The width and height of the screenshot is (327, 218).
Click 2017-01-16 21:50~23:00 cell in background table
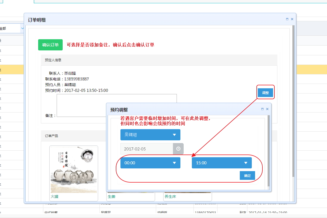pos(268,213)
